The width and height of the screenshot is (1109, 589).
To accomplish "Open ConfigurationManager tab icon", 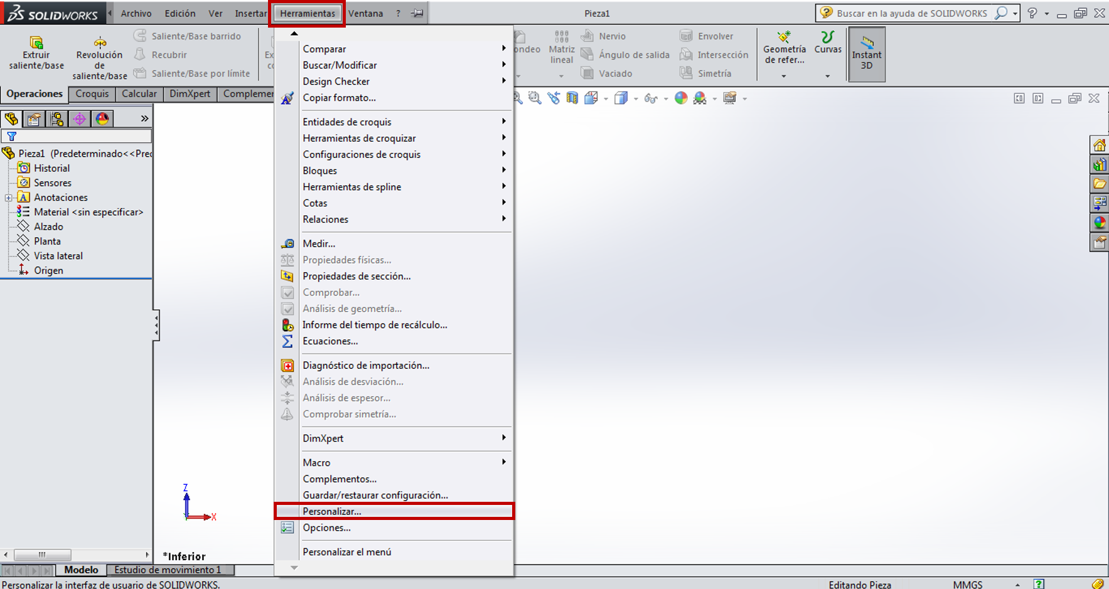I will coord(56,119).
